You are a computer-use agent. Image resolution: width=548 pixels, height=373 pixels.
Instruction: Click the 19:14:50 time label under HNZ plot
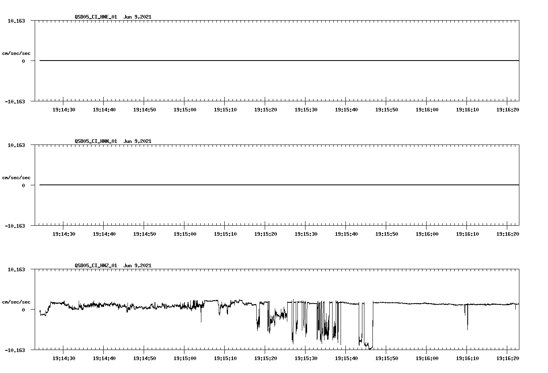pos(144,358)
